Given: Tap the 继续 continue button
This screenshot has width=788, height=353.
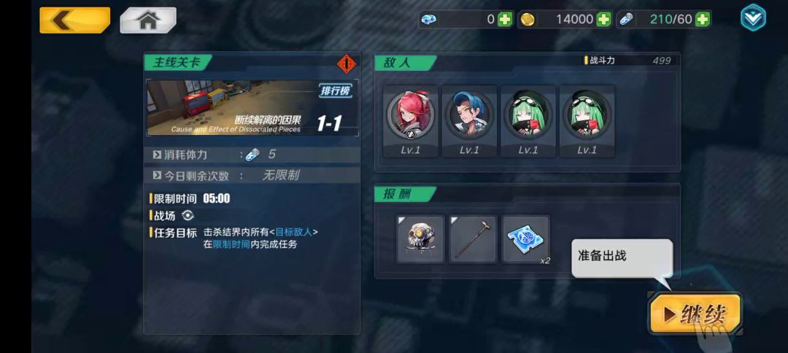Looking at the screenshot, I should tap(695, 314).
